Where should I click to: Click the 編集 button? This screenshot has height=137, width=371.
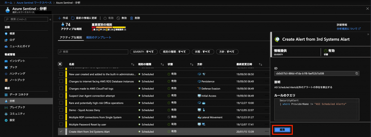282,130
